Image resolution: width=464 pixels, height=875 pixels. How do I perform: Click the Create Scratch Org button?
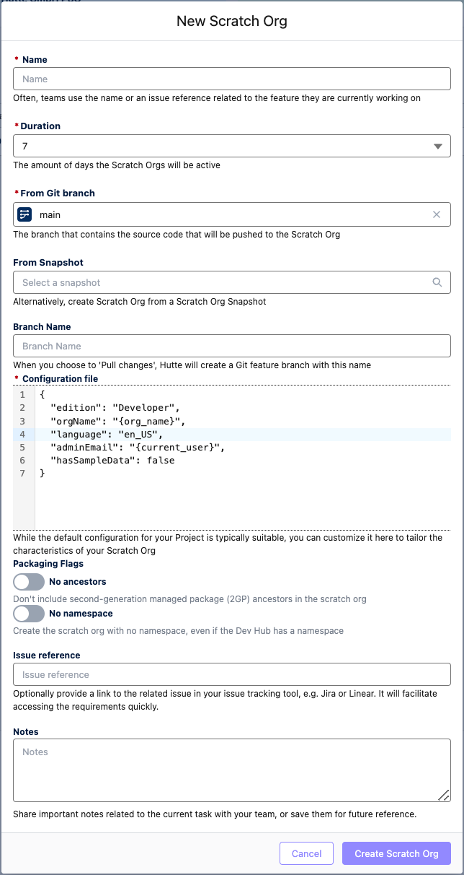coord(396,853)
